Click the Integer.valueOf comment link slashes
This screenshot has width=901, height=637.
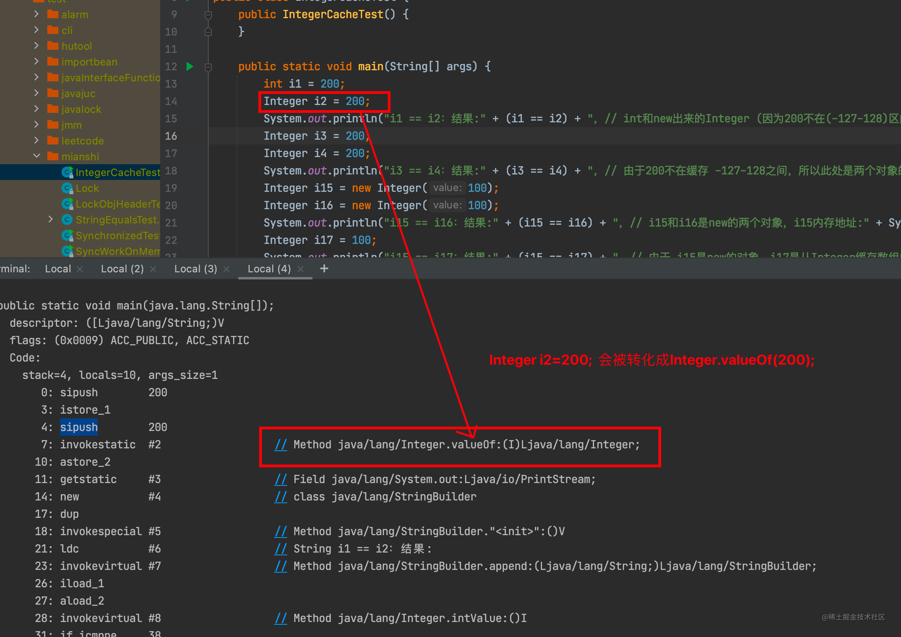(281, 445)
